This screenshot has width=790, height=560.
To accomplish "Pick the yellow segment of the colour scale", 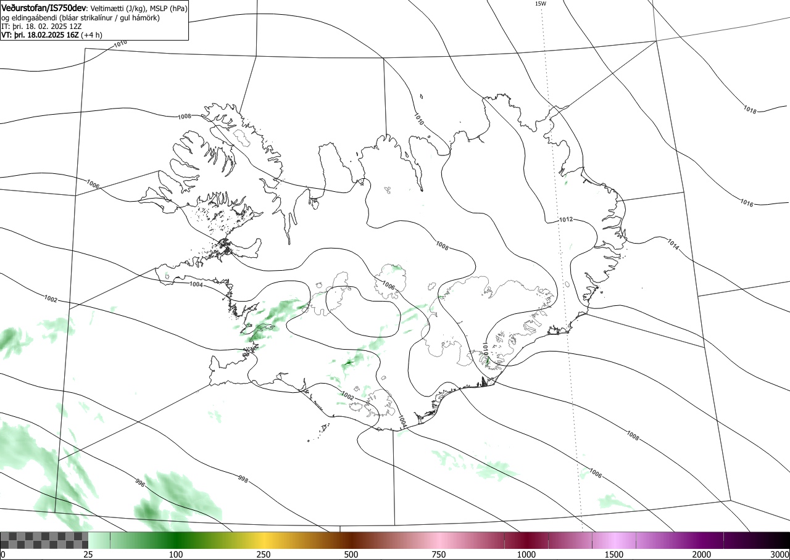I will (x=264, y=540).
